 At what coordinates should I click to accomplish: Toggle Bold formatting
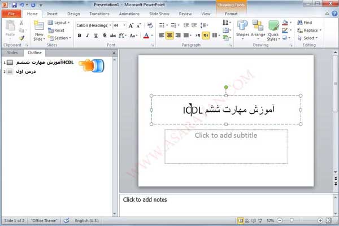(79, 35)
